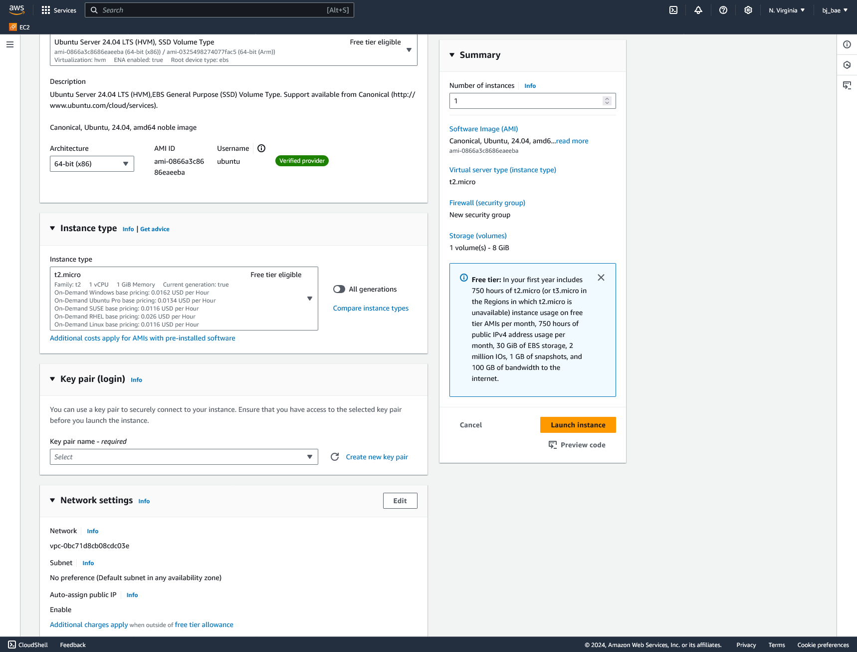Click the top Search input box
The image size is (857, 652).
(x=219, y=10)
